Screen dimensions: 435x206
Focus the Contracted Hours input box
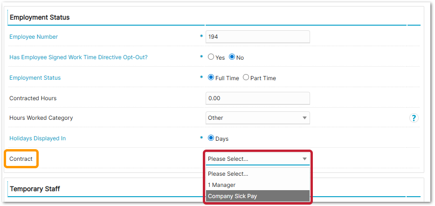257,98
